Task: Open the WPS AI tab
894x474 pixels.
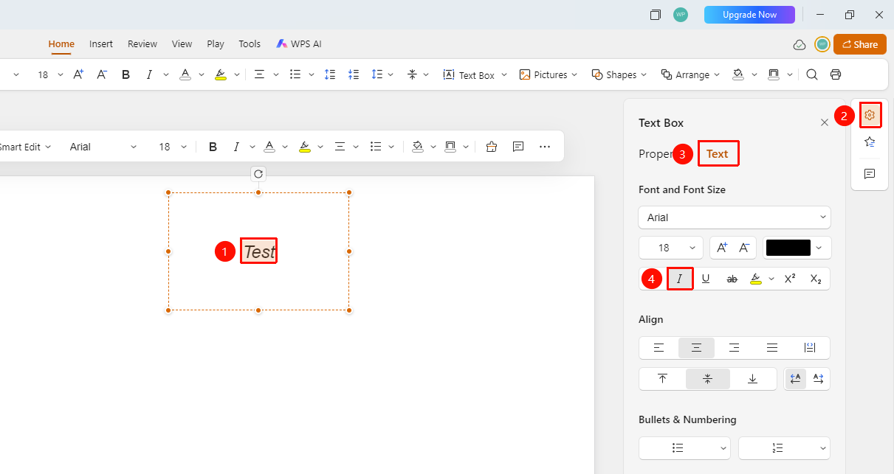Action: pyautogui.click(x=299, y=43)
